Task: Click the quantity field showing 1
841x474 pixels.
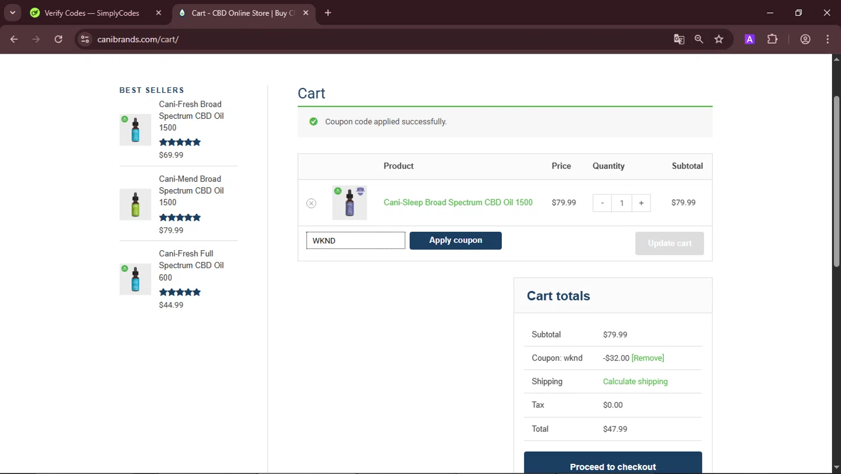Action: [x=622, y=203]
